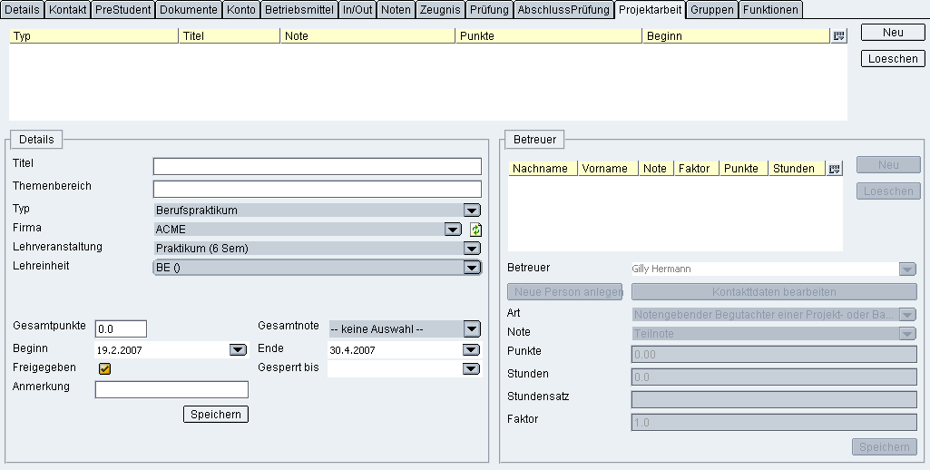
Task: Open the Lehrveranstaltung dropdown
Action: 472,249
